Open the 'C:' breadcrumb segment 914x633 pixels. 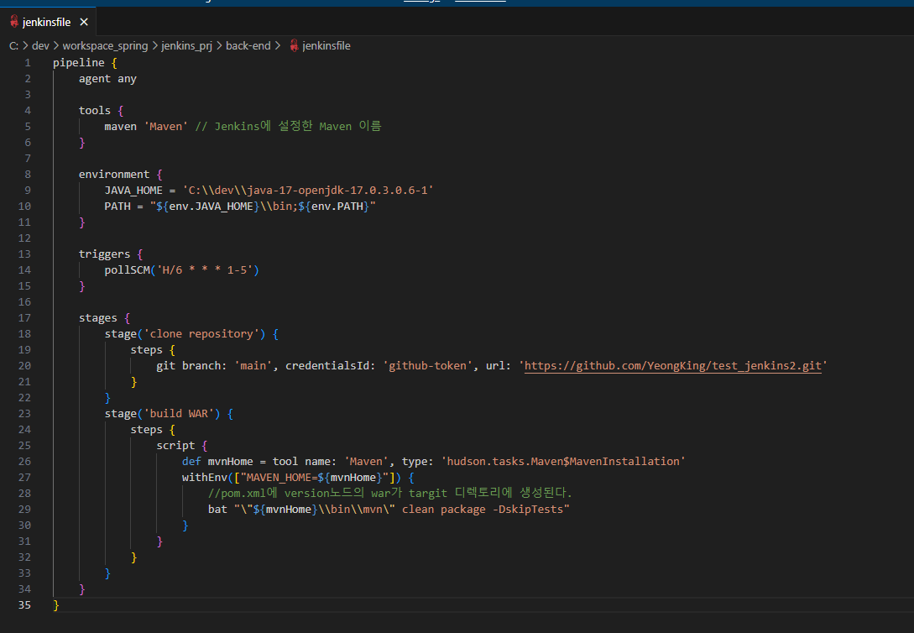point(14,45)
